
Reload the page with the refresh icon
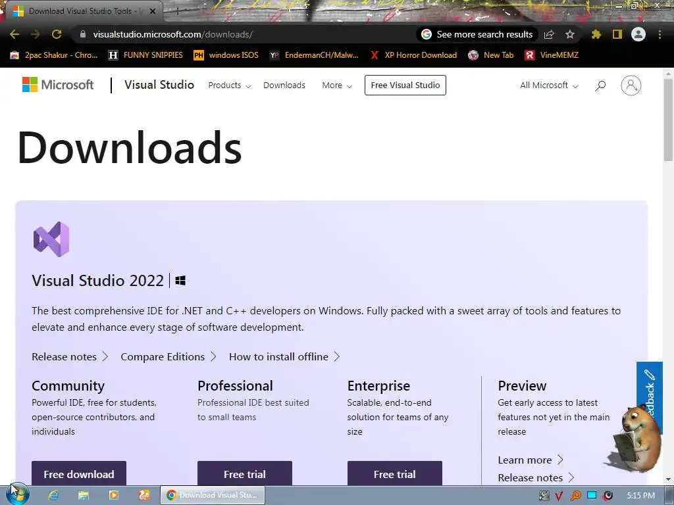click(x=57, y=34)
